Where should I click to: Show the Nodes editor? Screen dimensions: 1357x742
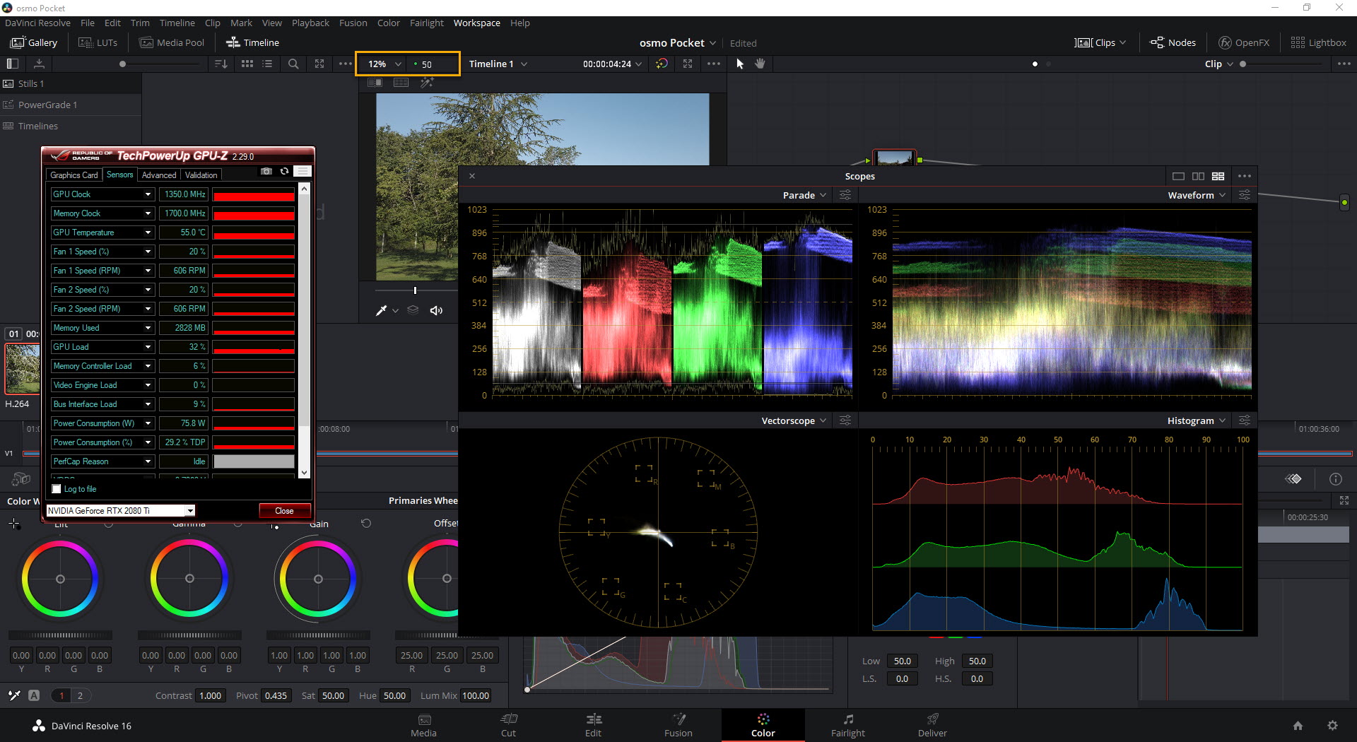coord(1173,42)
